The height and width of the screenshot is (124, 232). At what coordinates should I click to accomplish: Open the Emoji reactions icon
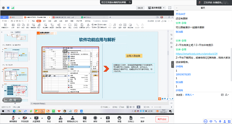[x=119, y=119]
